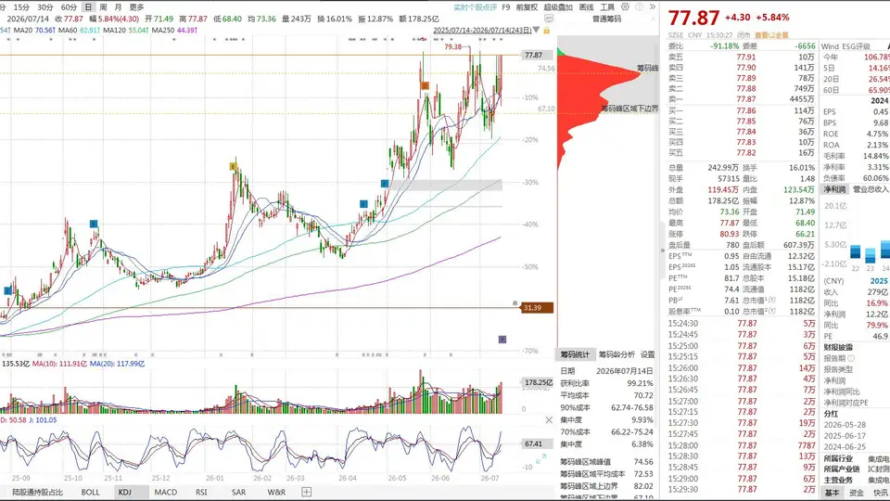Image resolution: width=890 pixels, height=501 pixels.
Task: Open the 实时个股点评 link
Action: (475, 7)
